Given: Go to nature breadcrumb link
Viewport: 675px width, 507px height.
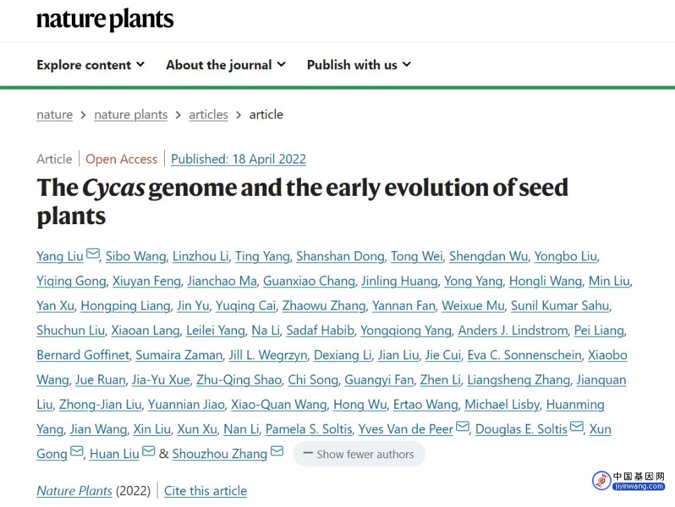Looking at the screenshot, I should coord(55,115).
